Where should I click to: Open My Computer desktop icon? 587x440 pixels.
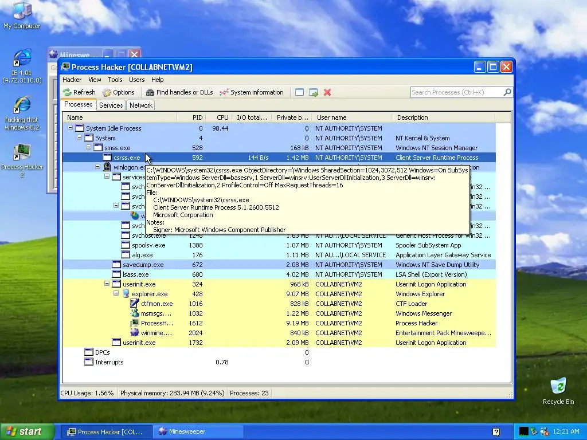(x=22, y=15)
